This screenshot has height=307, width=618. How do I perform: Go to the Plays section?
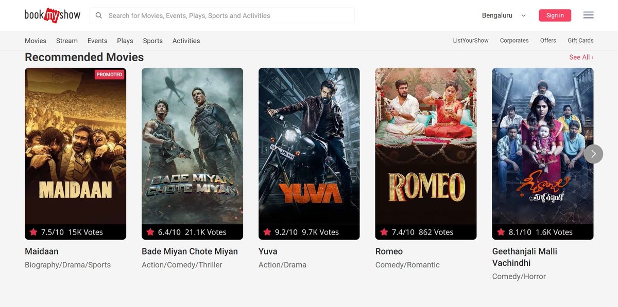click(x=125, y=41)
